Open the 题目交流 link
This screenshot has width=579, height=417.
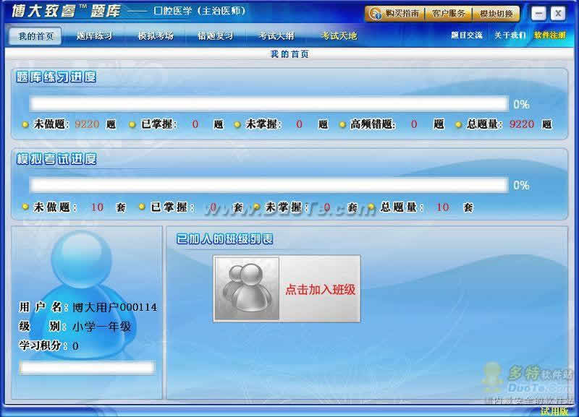click(466, 35)
